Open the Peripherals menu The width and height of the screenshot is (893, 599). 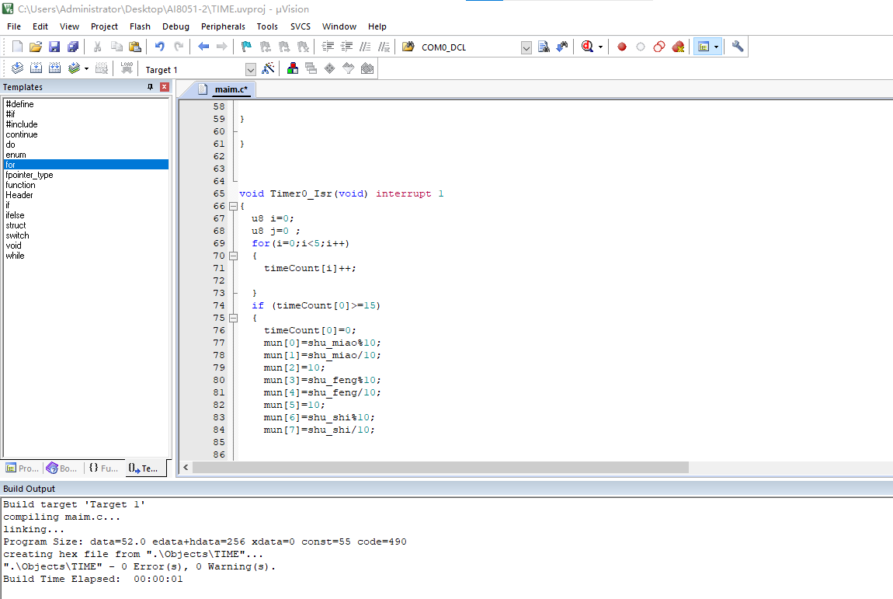pyautogui.click(x=223, y=26)
